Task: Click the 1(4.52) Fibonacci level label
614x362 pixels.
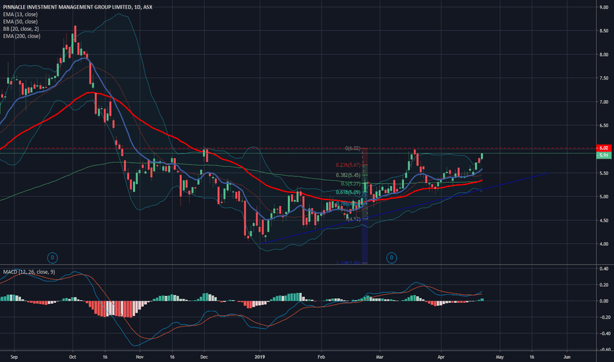Action: pyautogui.click(x=353, y=219)
